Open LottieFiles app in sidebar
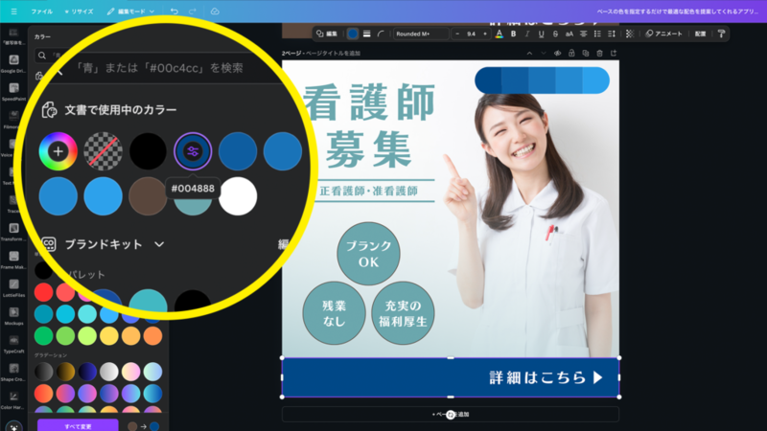This screenshot has height=431, width=767. (13, 287)
